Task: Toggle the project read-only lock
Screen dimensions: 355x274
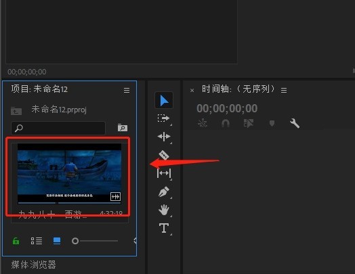Action: click(16, 241)
